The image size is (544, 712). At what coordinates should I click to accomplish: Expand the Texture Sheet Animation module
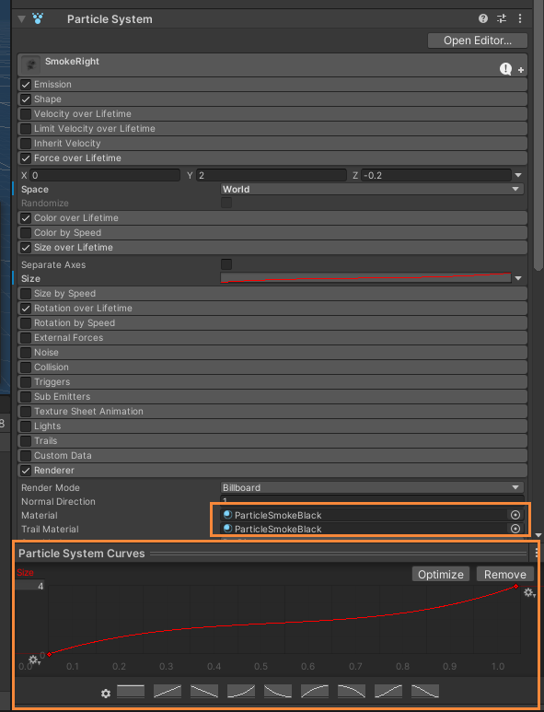point(272,412)
